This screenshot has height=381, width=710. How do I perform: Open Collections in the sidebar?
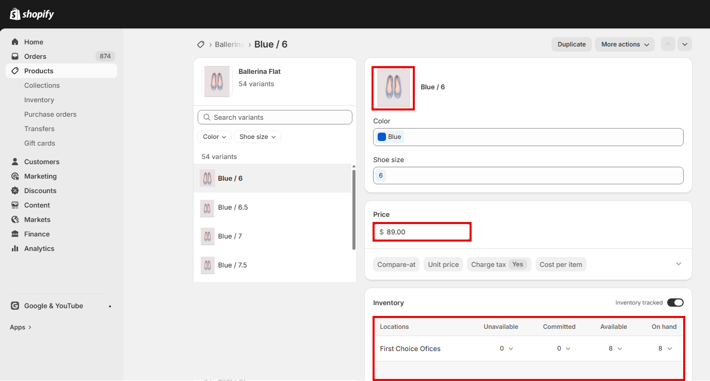tap(42, 85)
